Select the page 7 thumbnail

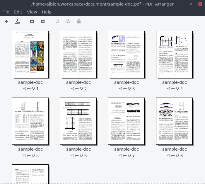126,121
